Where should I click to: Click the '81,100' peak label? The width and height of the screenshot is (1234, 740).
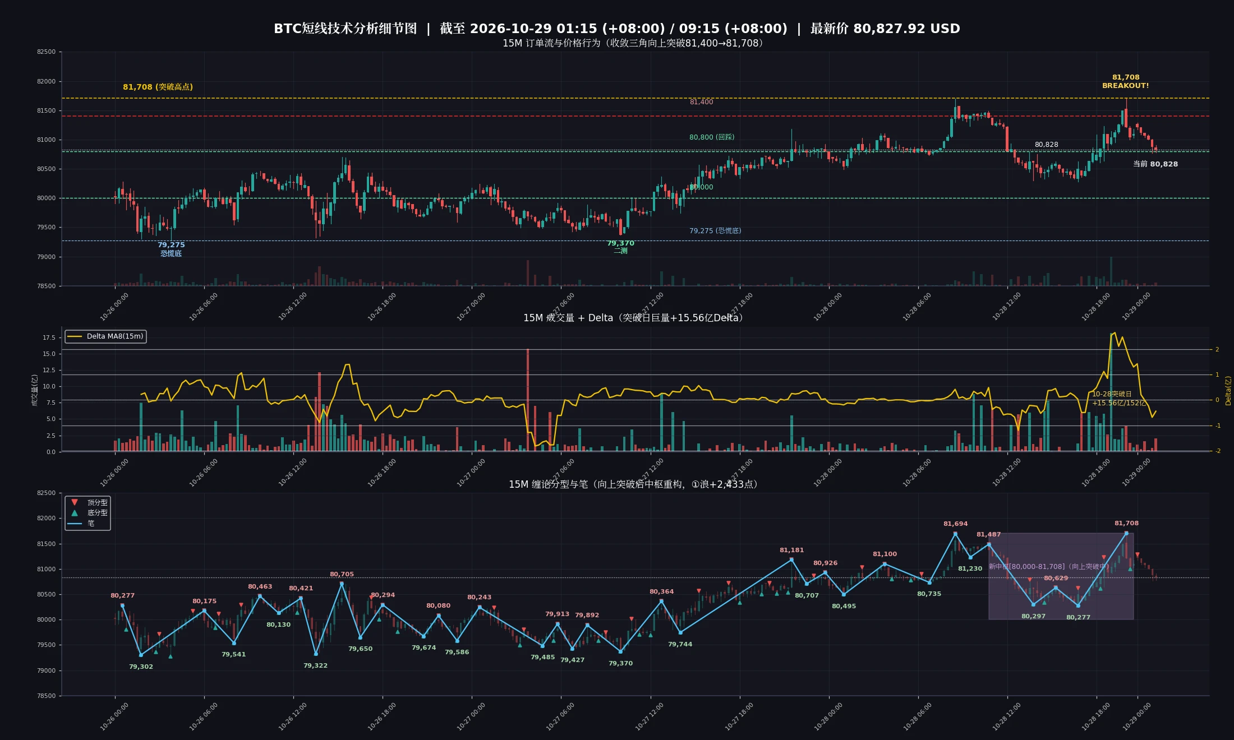pyautogui.click(x=885, y=554)
